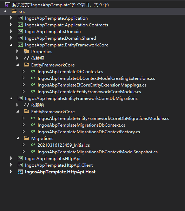Select IngosAbpTemplate.Application.Contracts project name
This screenshot has width=185, height=211.
pyautogui.click(x=66, y=25)
